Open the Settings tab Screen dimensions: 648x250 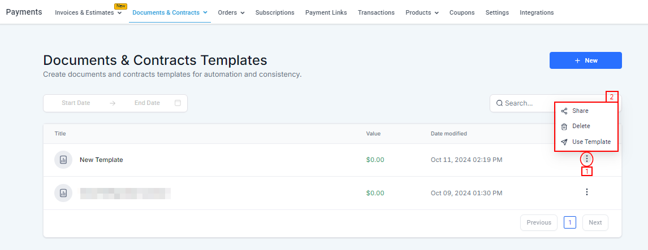tap(497, 12)
